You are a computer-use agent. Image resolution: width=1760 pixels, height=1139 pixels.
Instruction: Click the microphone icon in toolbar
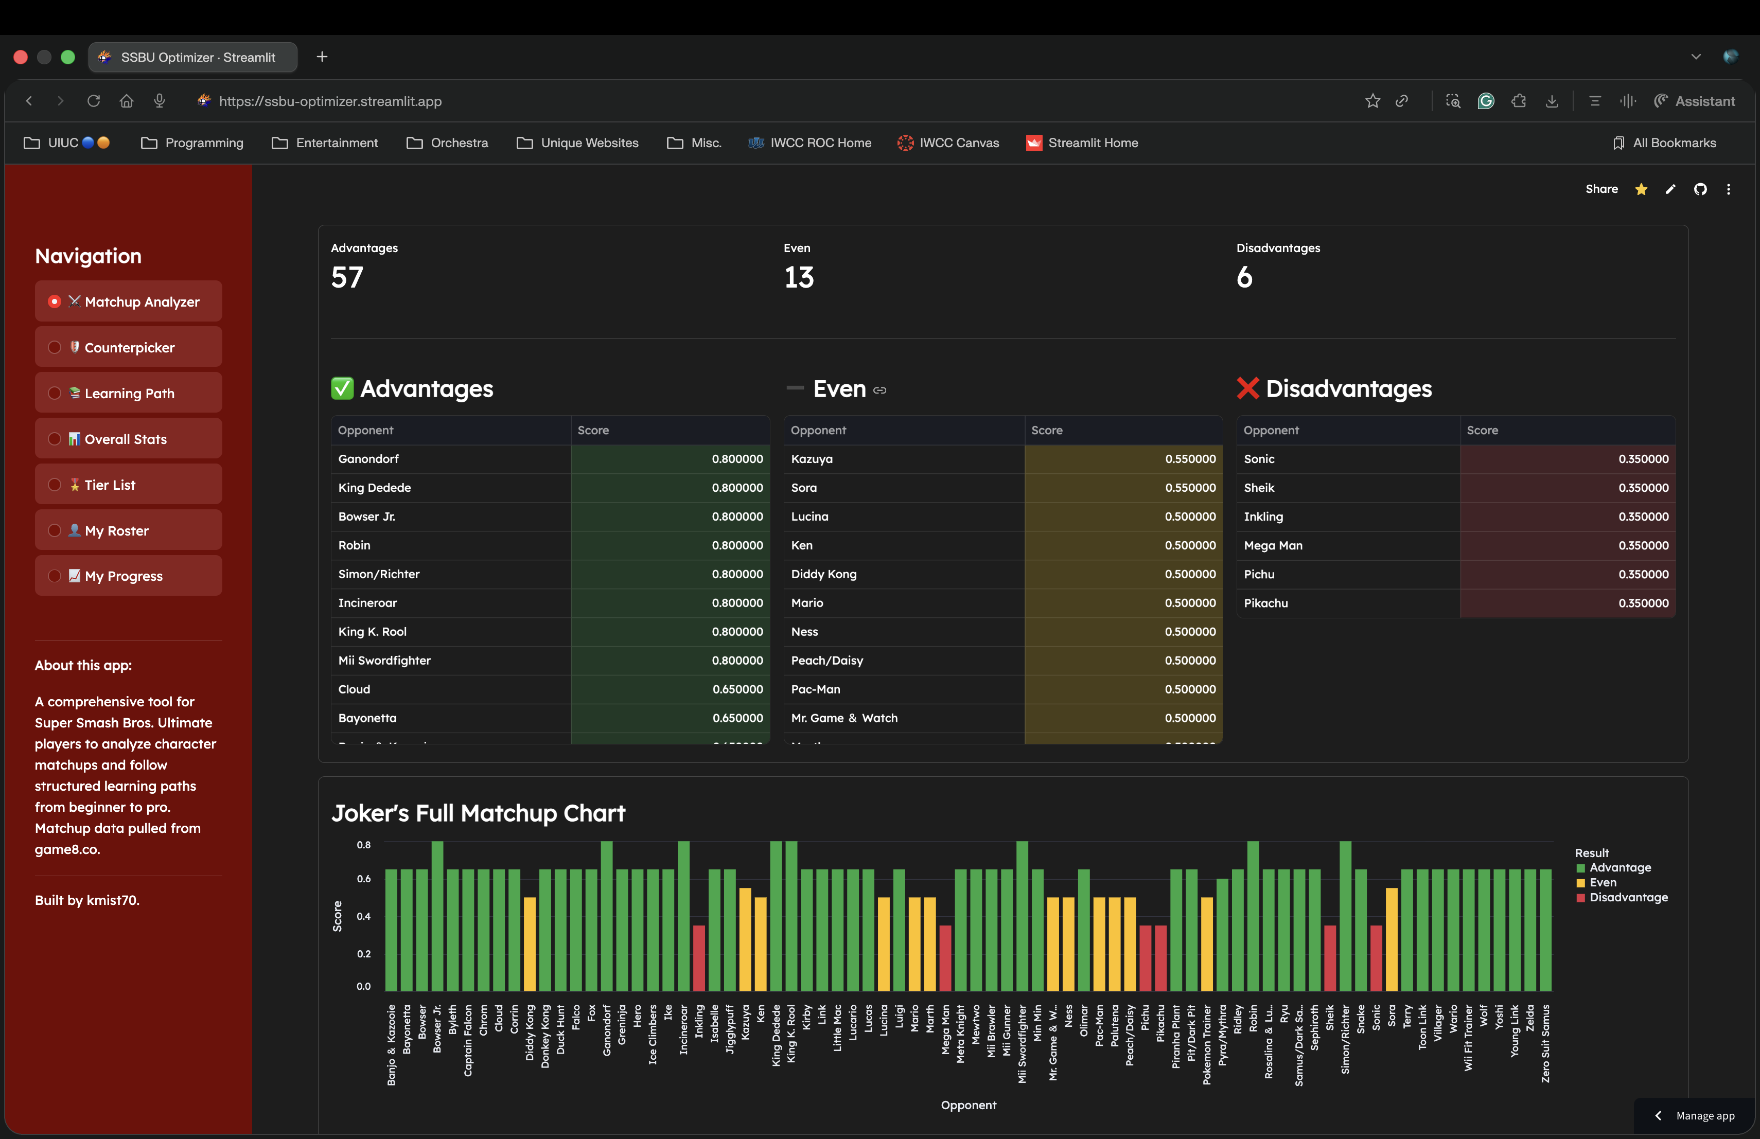(159, 101)
